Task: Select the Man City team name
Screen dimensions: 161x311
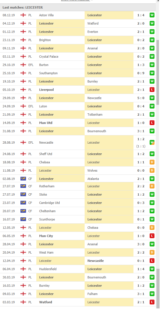Action: point(46,236)
